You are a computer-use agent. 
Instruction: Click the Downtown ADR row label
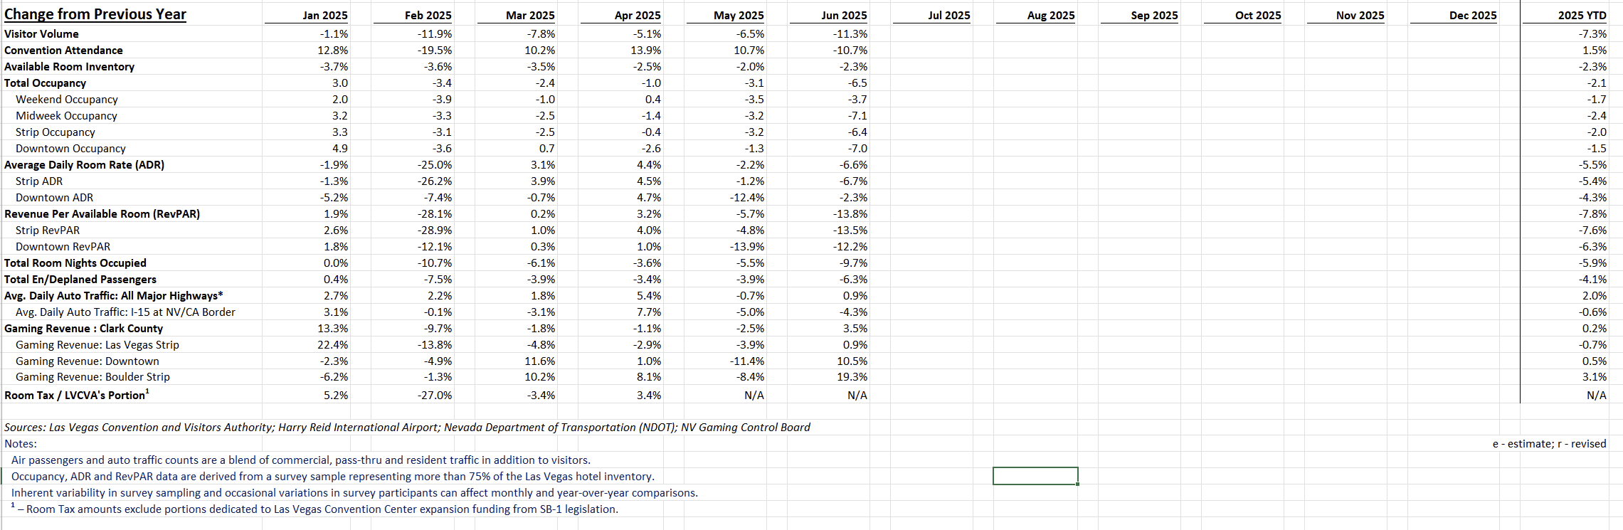pos(54,197)
